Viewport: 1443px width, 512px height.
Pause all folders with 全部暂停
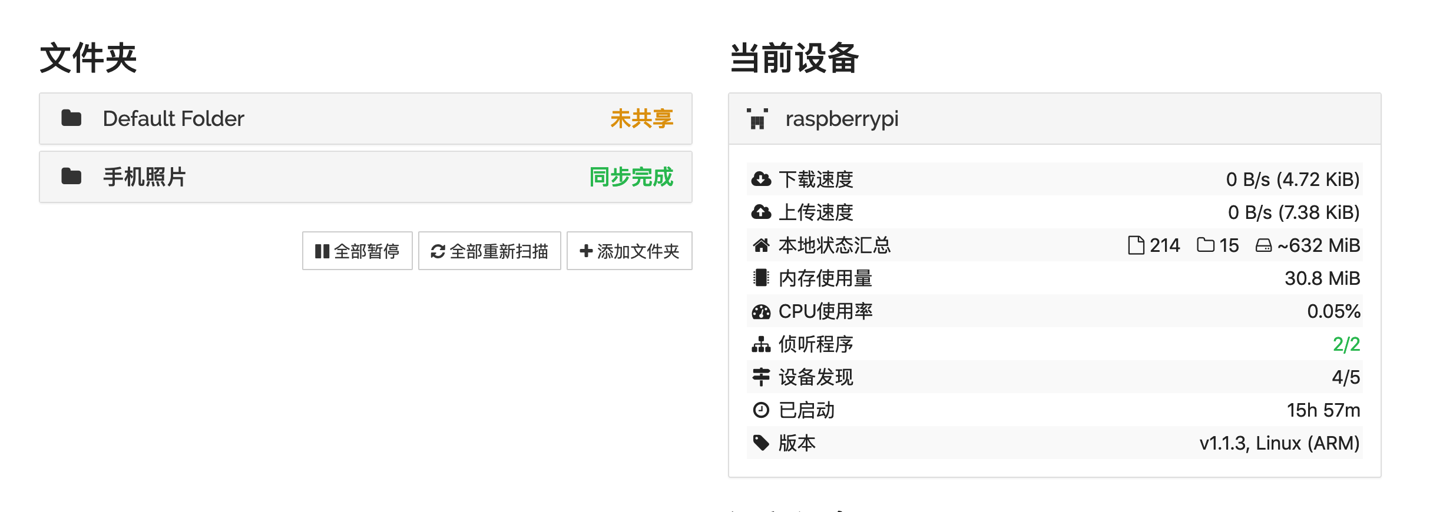tap(357, 251)
